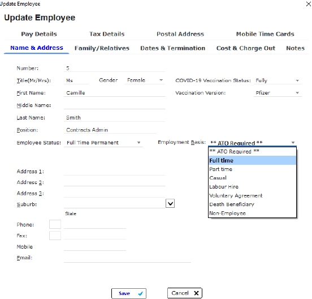This screenshot has height=299, width=312.
Task: Click the employee Number field
Action: click(x=114, y=68)
